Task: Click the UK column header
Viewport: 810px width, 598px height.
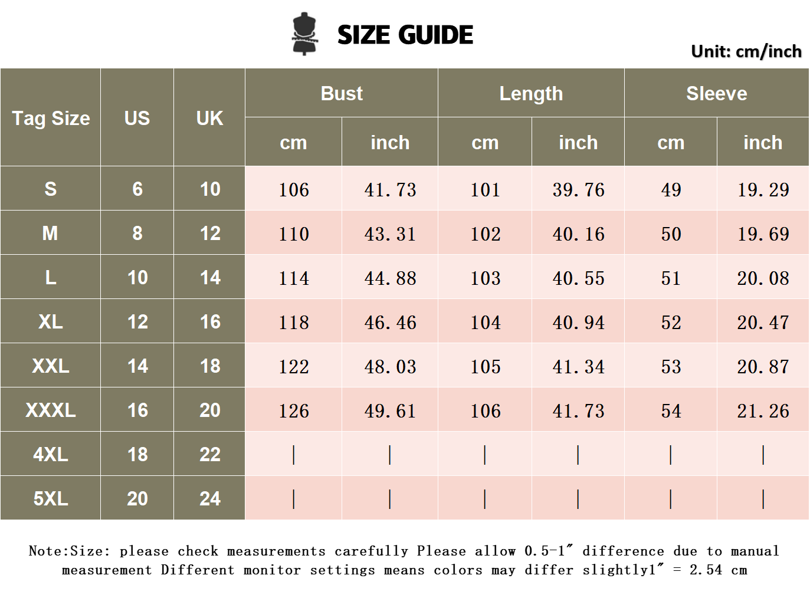Action: [x=209, y=117]
